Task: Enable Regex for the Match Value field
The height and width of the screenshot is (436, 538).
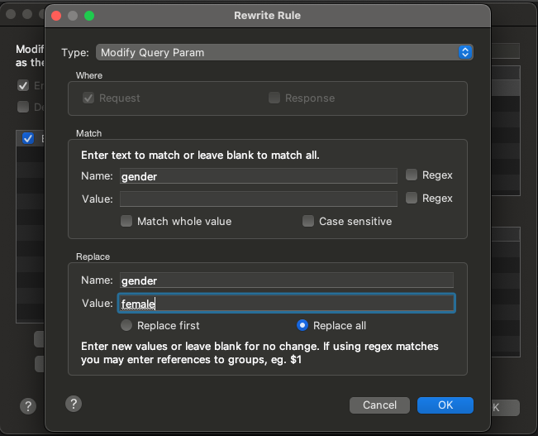Action: coord(412,199)
